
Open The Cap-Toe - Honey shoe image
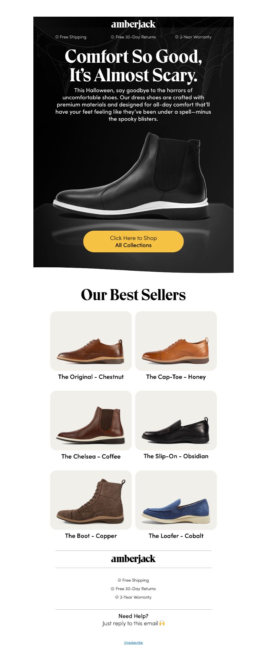176,341
